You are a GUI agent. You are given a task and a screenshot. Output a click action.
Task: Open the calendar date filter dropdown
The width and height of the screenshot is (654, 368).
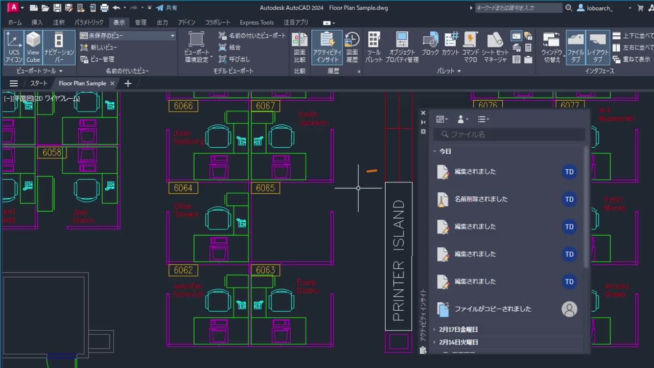coord(442,119)
